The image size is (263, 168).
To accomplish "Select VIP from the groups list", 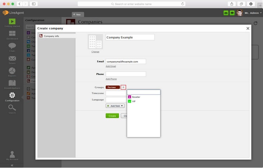I will coord(134,101).
